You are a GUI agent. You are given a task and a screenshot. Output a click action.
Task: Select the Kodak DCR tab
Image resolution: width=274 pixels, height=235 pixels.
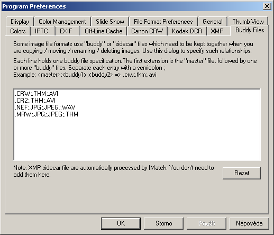click(187, 31)
